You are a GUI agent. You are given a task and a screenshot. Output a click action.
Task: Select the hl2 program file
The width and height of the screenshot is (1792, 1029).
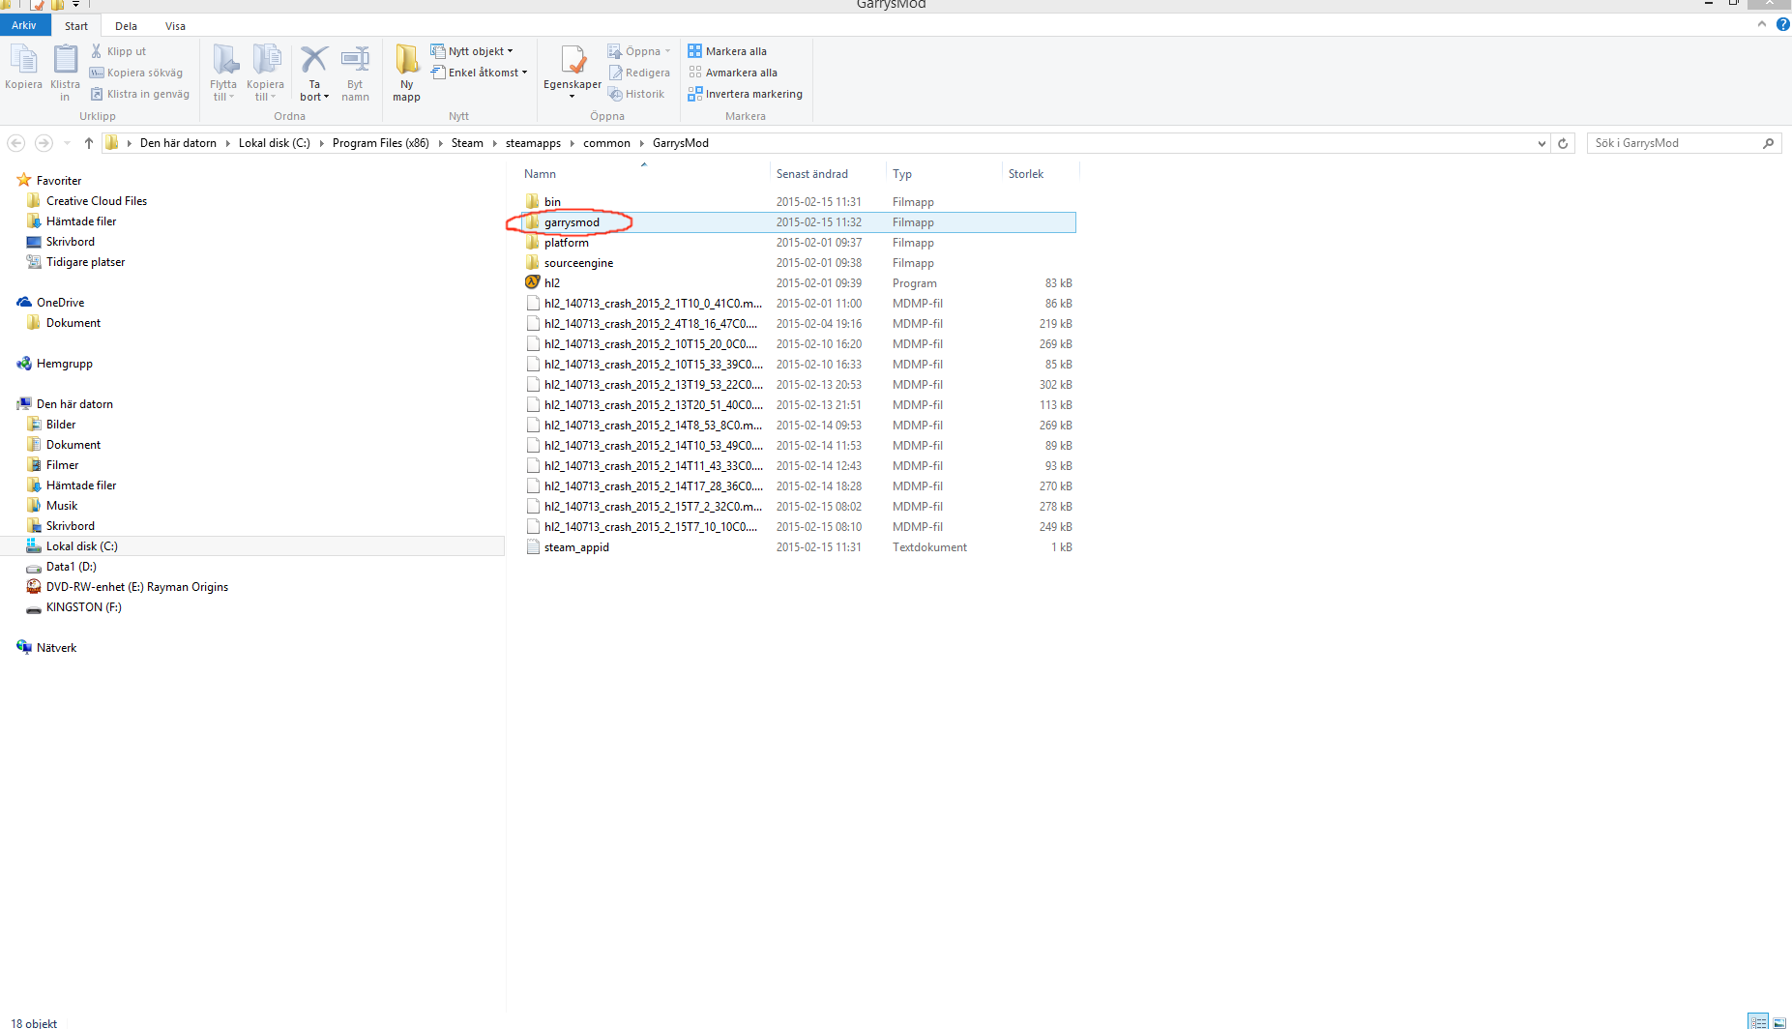(x=552, y=283)
